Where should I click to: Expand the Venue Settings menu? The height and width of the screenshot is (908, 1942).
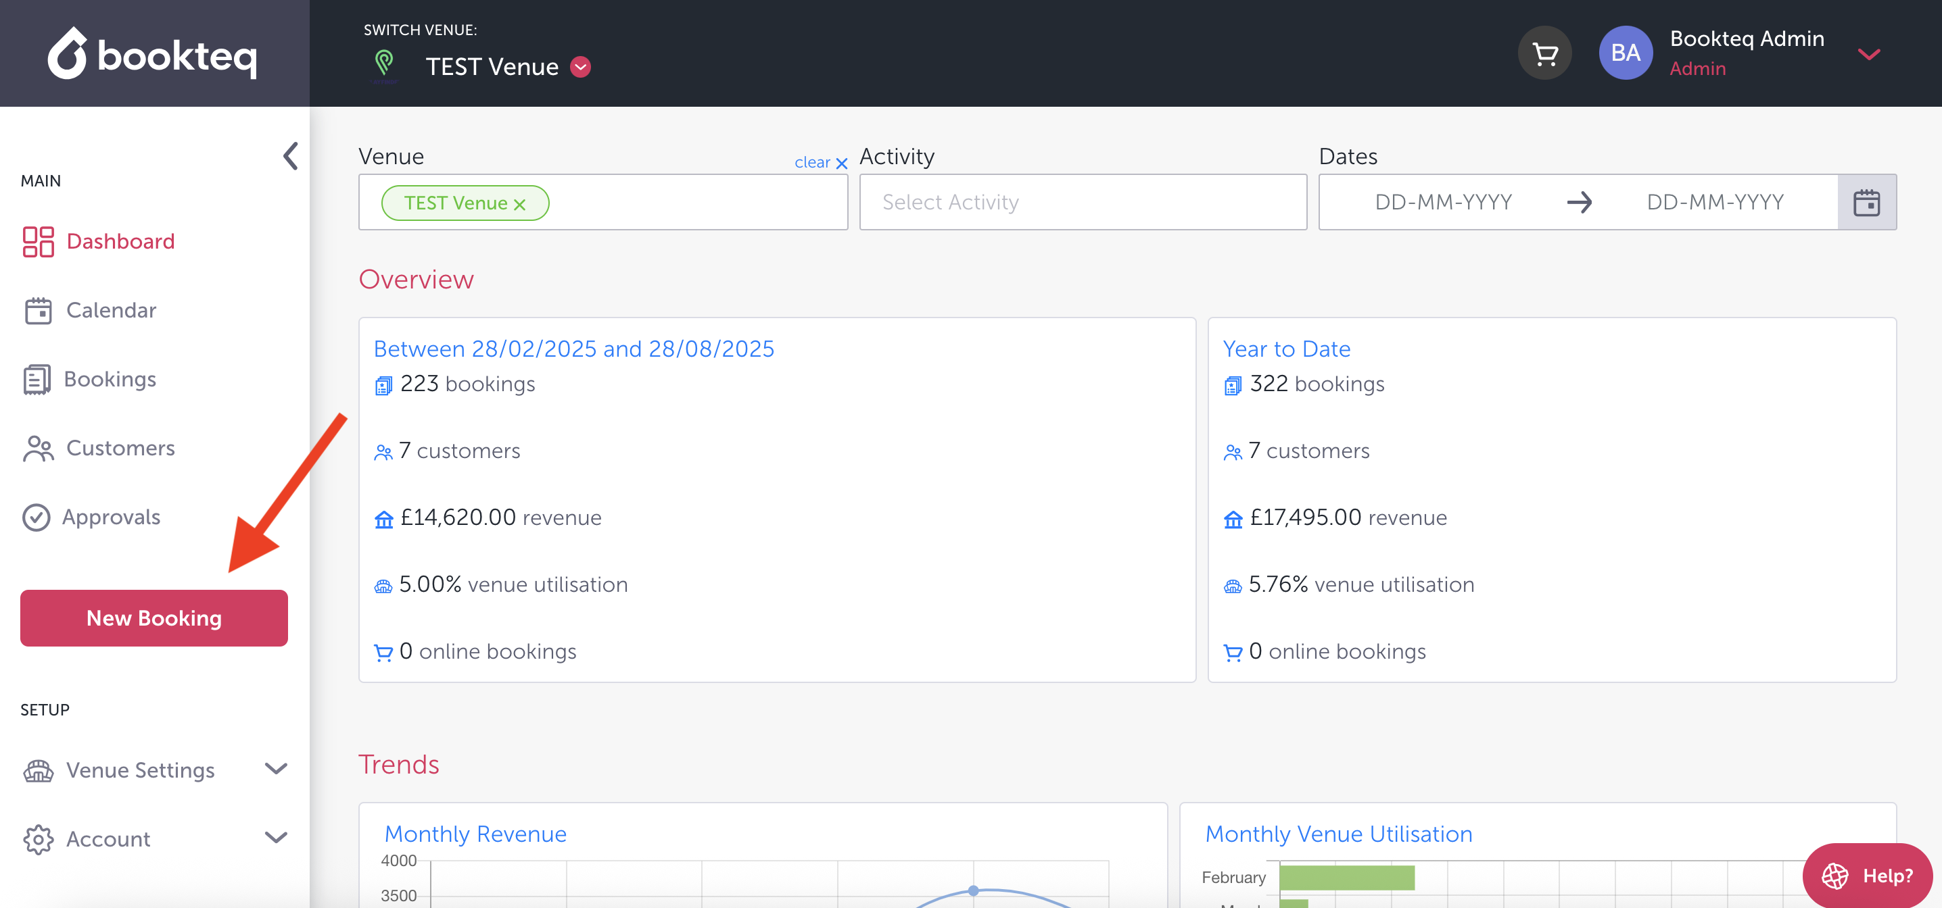coord(276,769)
